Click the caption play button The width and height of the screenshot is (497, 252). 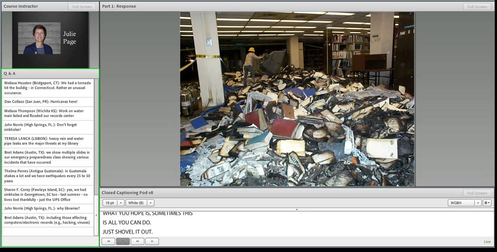coord(123,241)
